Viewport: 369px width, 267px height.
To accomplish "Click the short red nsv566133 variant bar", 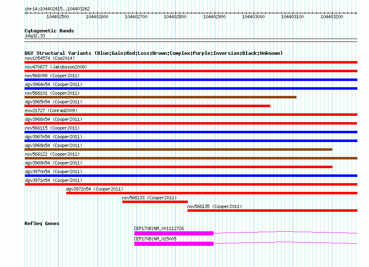I will point(155,202).
